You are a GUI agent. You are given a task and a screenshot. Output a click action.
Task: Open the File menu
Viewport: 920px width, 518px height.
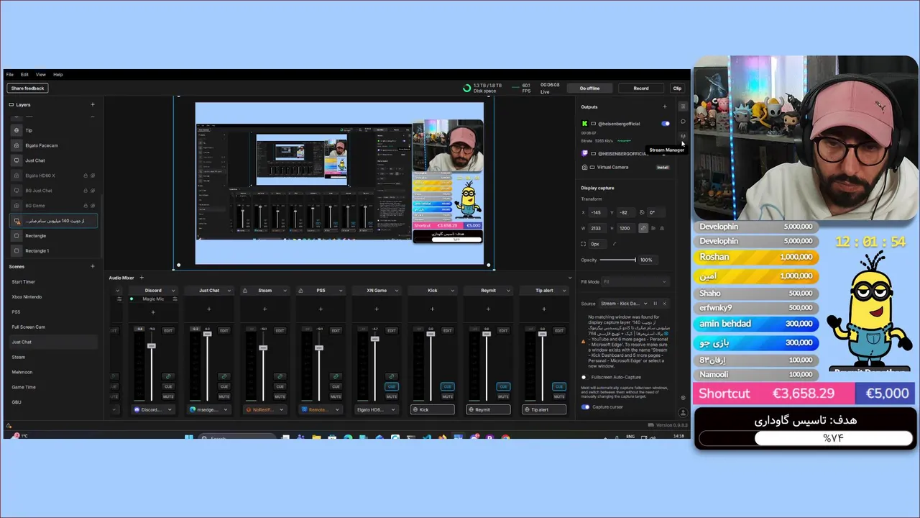9,75
